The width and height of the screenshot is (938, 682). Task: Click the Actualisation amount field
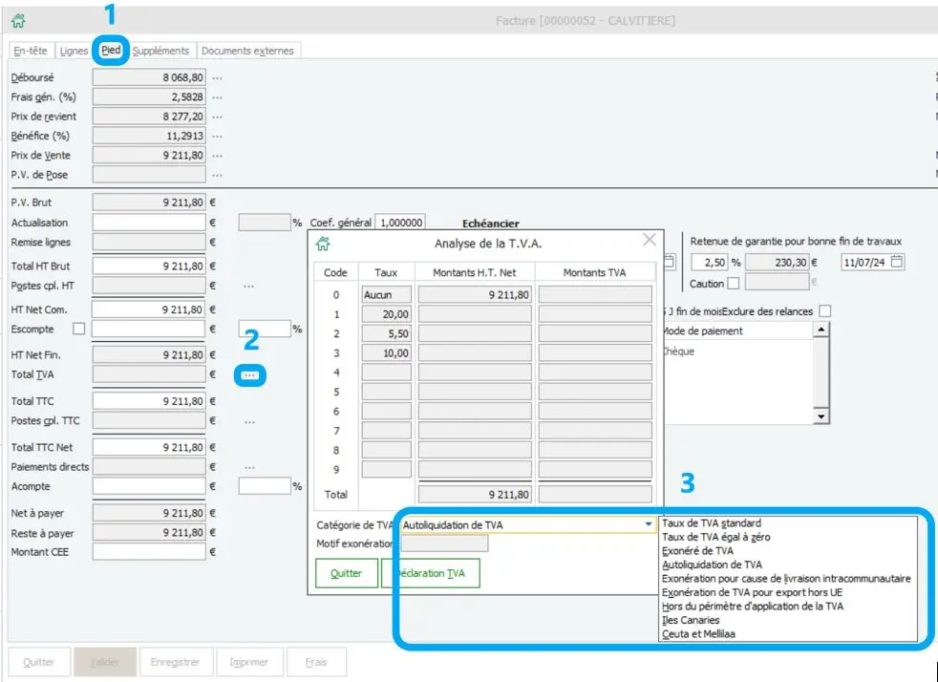coord(149,223)
